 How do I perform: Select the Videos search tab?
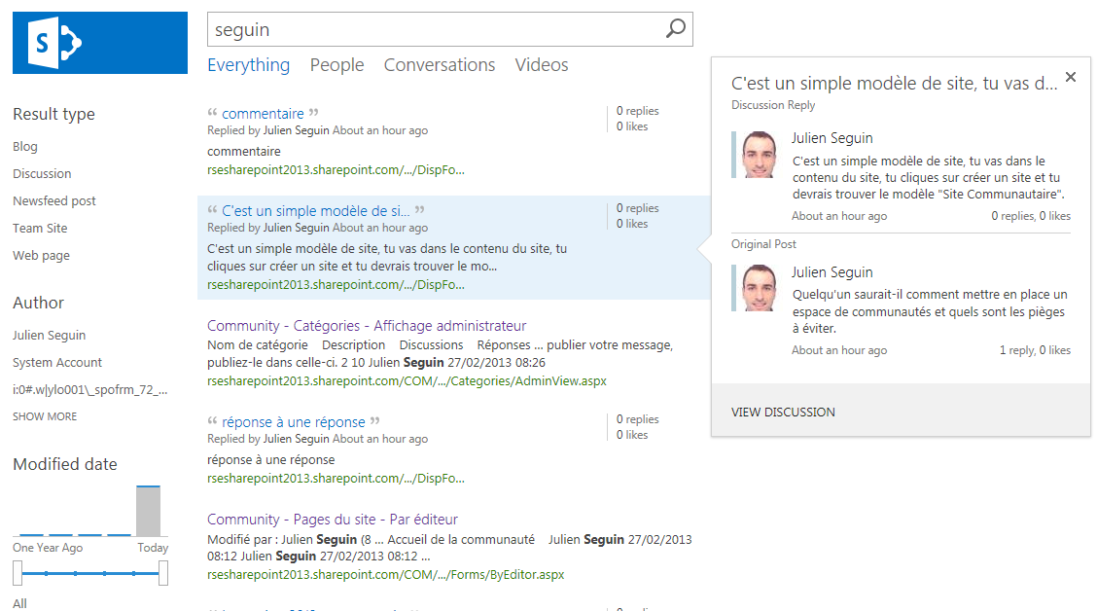tap(542, 65)
